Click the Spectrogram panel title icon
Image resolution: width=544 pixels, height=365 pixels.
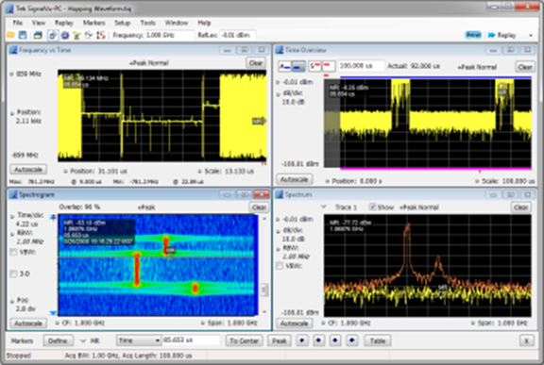(x=13, y=194)
